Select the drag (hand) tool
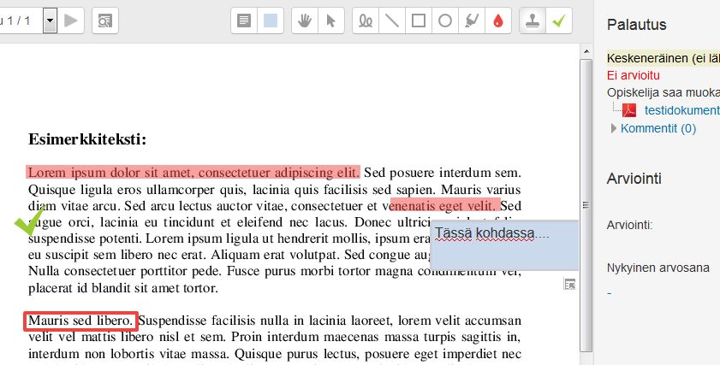Viewport: 720px width, 365px height. 305,21
